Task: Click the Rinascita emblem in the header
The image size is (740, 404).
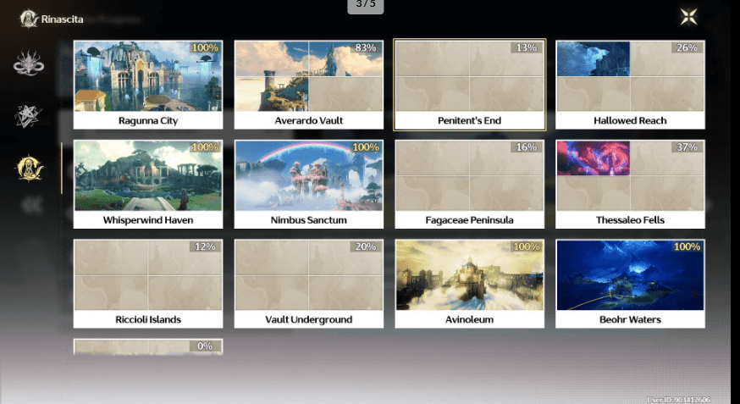Action: [28, 18]
